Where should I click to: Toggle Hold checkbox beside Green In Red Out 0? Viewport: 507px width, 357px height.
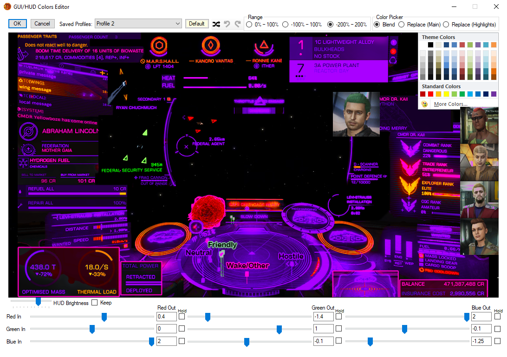[x=182, y=329]
